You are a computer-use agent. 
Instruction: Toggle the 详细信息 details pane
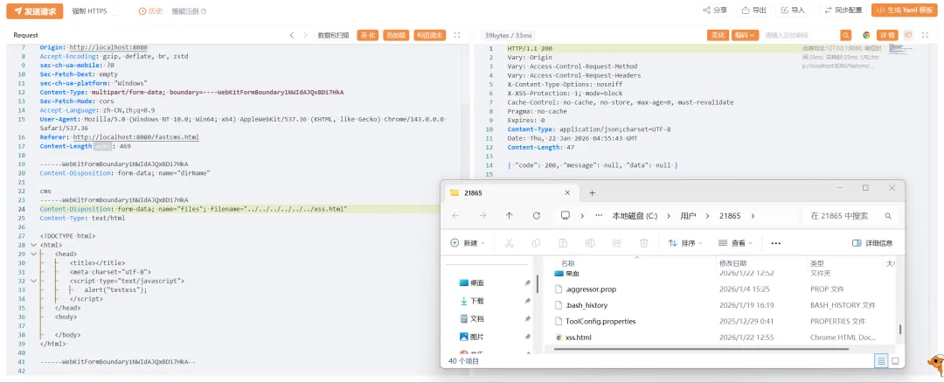(x=872, y=243)
